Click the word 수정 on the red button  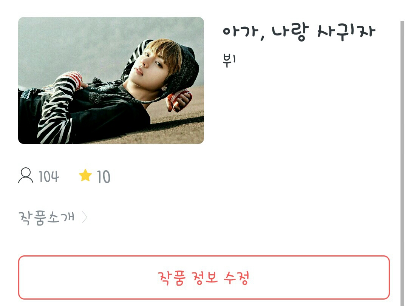click(236, 278)
